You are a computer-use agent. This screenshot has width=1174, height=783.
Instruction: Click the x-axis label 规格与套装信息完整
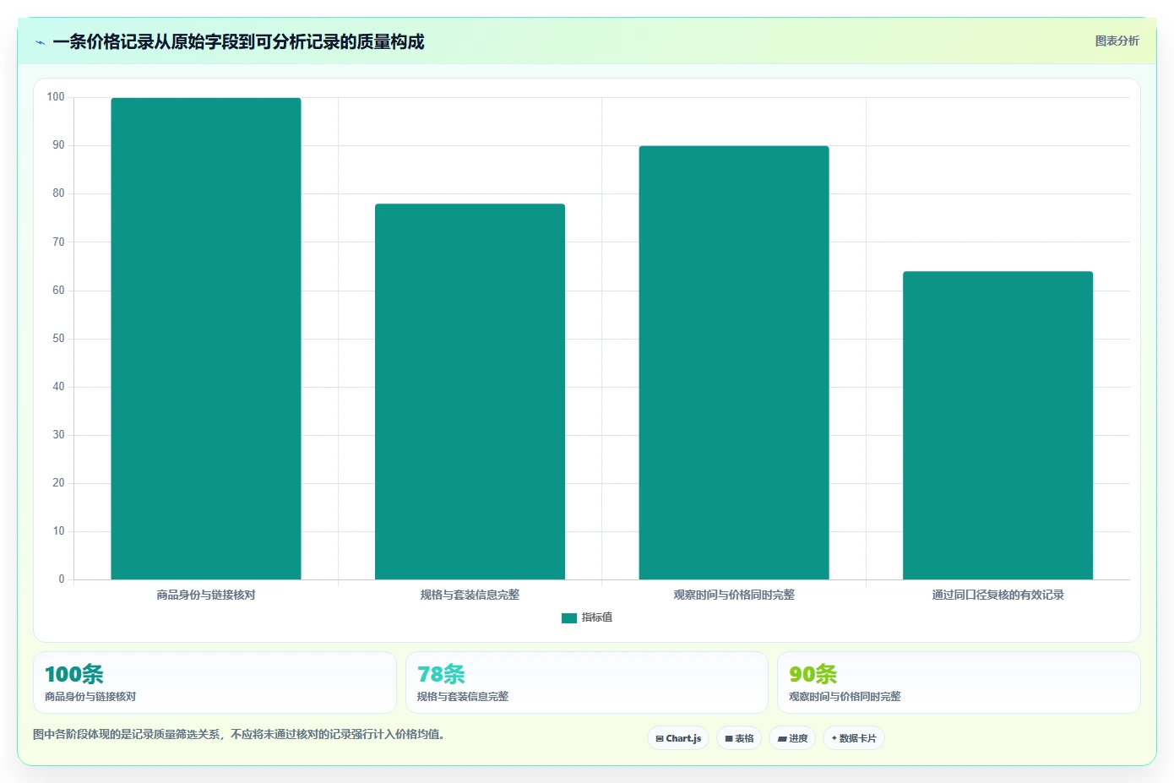pos(470,595)
